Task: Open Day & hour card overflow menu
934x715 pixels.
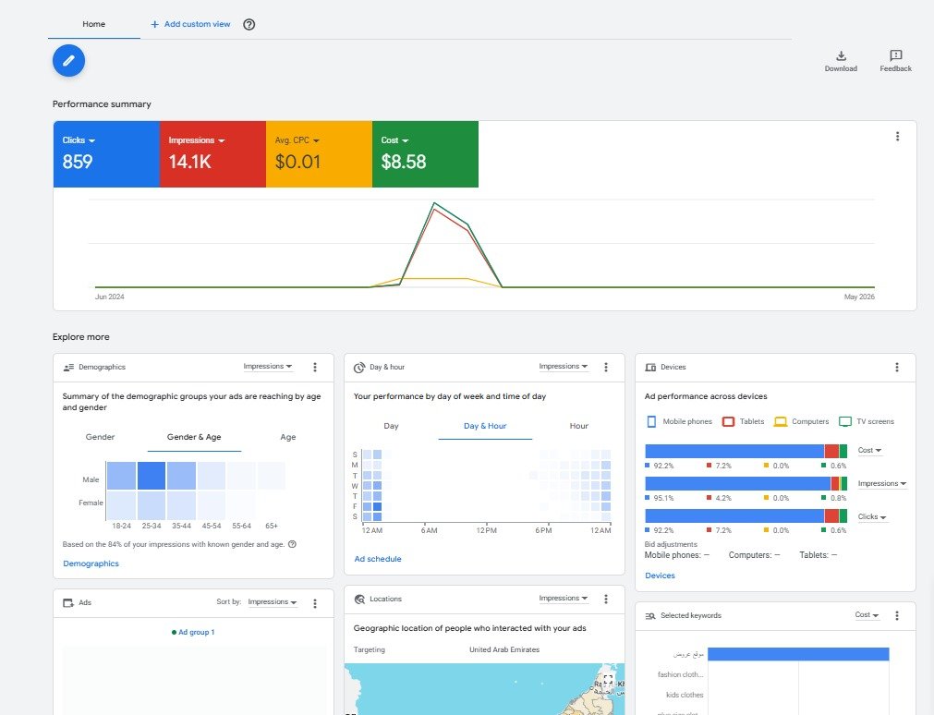Action: point(606,367)
